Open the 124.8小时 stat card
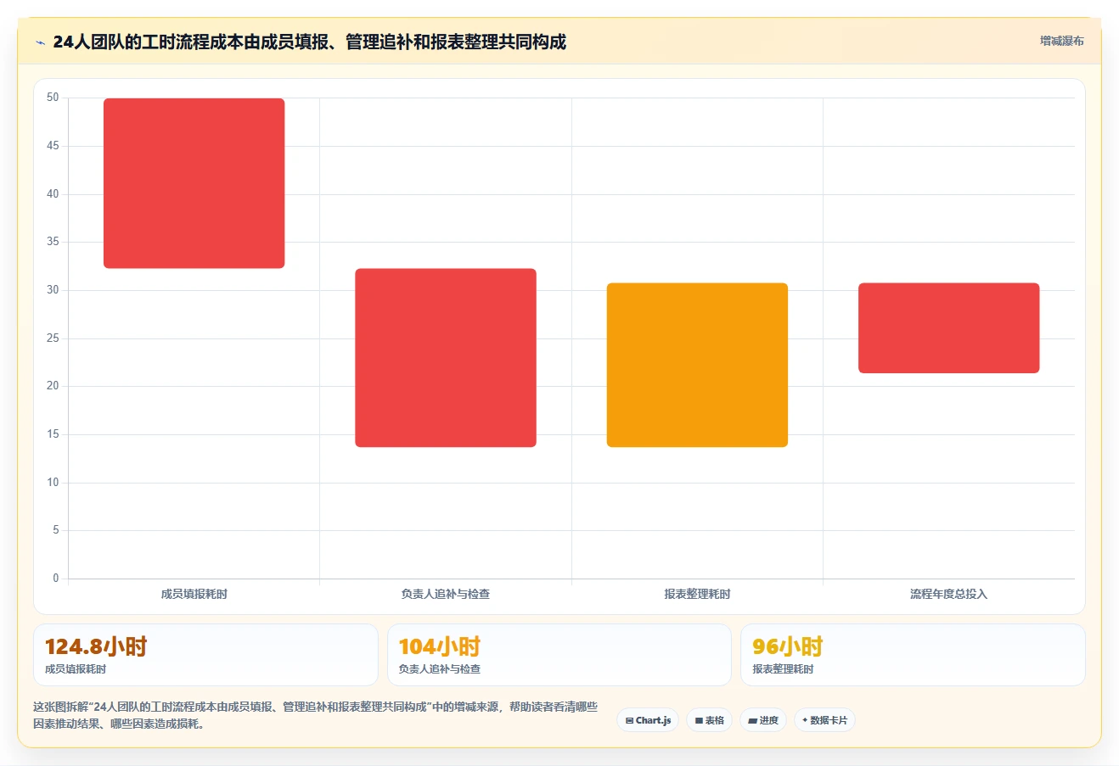This screenshot has width=1119, height=766. coord(205,655)
